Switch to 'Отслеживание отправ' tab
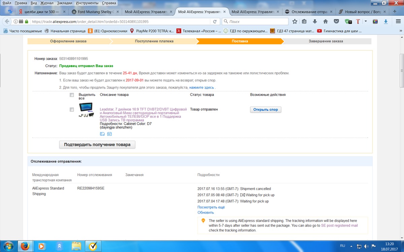The height and width of the screenshot is (252, 404). click(x=308, y=12)
